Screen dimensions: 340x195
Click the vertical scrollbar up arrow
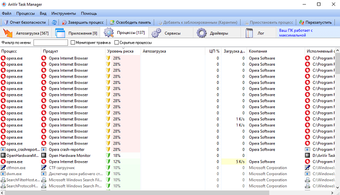pyautogui.click(x=337, y=50)
